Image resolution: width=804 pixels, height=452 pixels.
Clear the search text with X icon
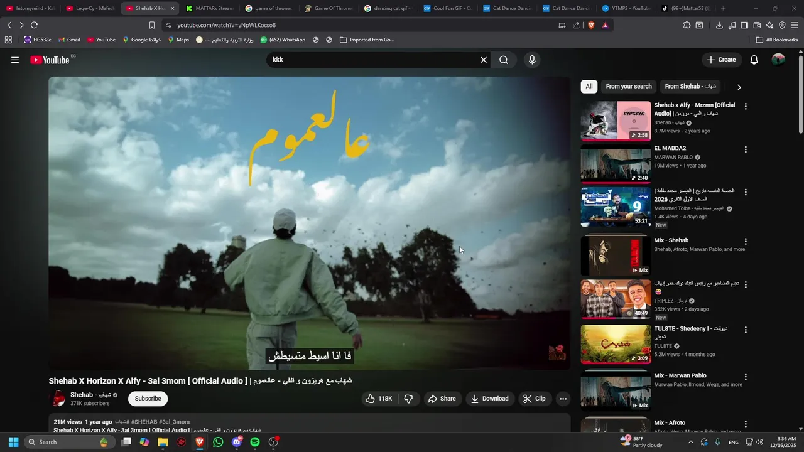(x=484, y=60)
